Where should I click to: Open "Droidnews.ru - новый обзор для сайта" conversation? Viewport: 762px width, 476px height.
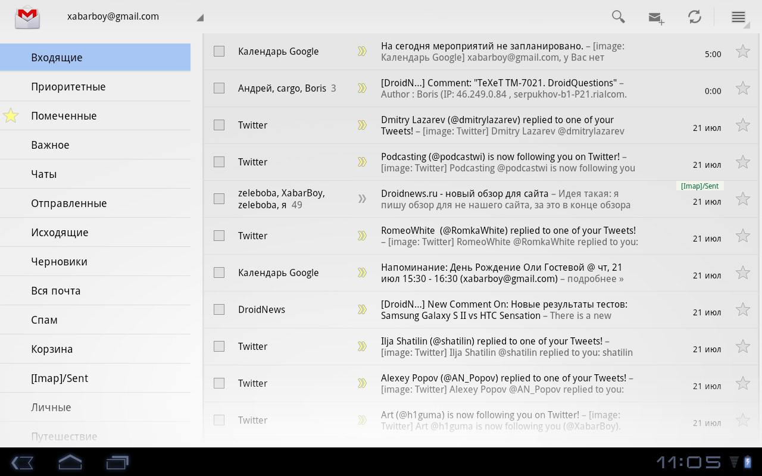pos(481,199)
